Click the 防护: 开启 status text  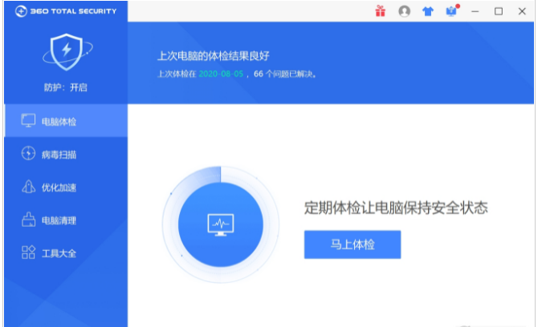point(66,87)
